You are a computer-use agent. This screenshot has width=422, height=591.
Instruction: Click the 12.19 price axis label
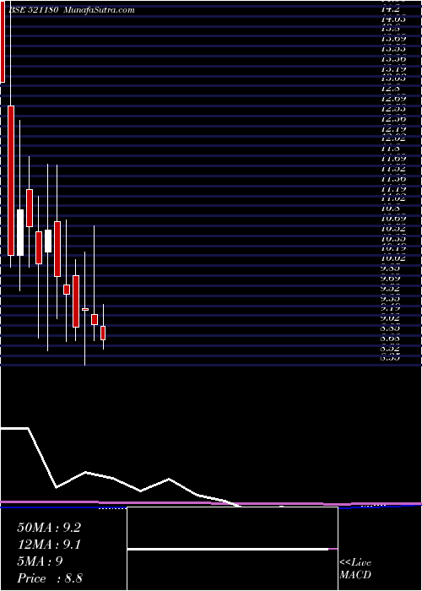point(393,128)
